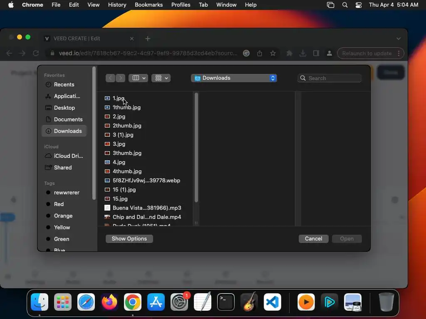Click the Chrome profile avatar icon

coord(329,53)
